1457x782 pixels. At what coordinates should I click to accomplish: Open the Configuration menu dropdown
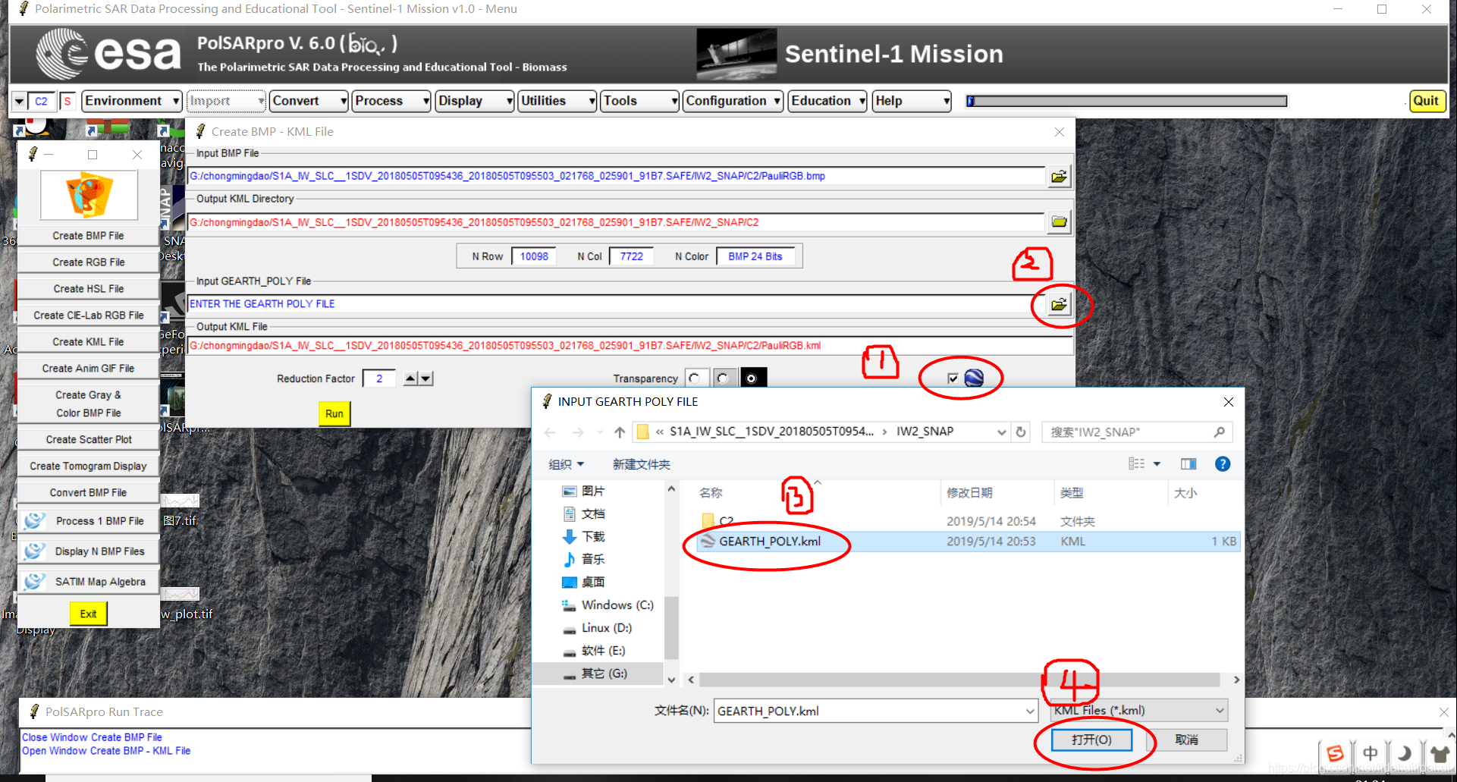[x=733, y=101]
